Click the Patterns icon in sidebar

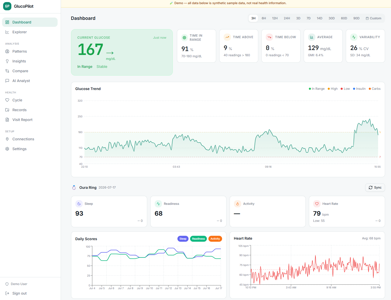[7, 51]
